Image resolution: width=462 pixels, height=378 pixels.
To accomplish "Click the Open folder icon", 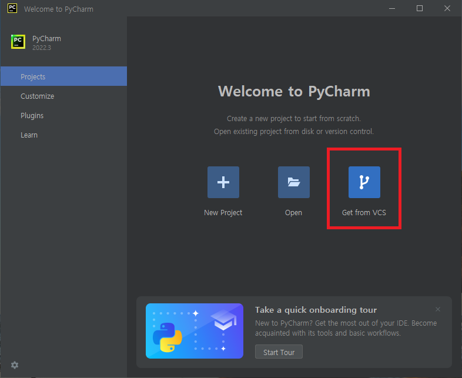I will pyautogui.click(x=293, y=182).
